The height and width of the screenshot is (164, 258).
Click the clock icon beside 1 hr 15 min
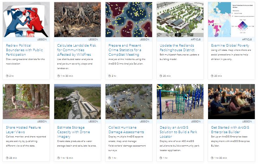pyautogui.click(x=58, y=158)
